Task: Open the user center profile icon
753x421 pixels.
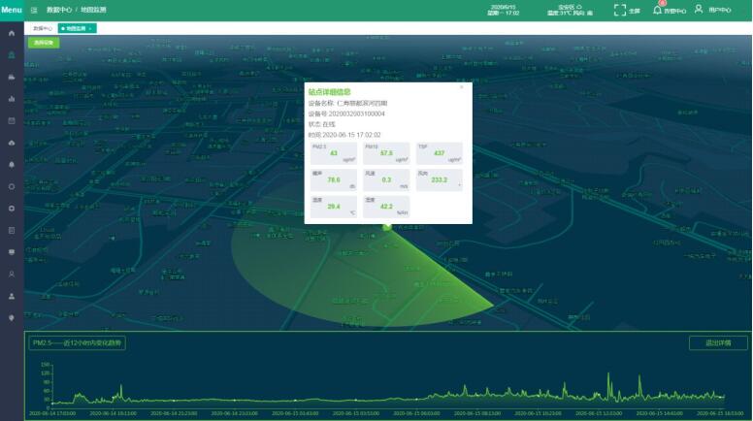Action: pyautogui.click(x=699, y=10)
